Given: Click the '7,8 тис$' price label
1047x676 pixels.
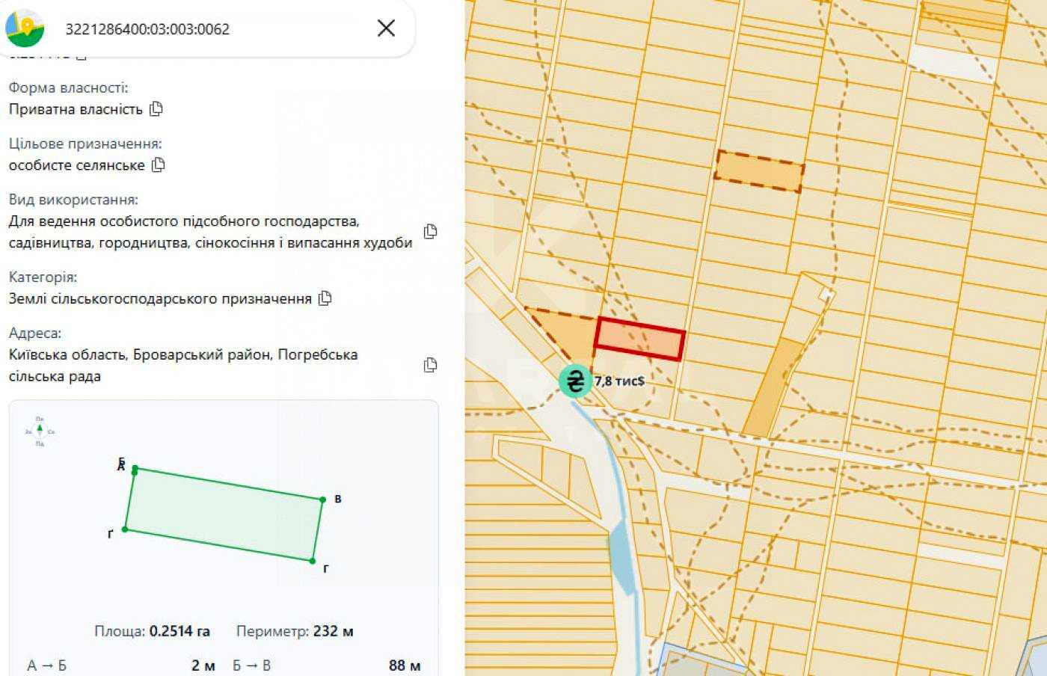Looking at the screenshot, I should [x=619, y=381].
